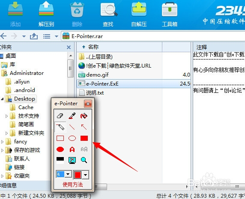Screen dimensions: 245x199
Task: Select the .android folder
Action: pos(24,90)
